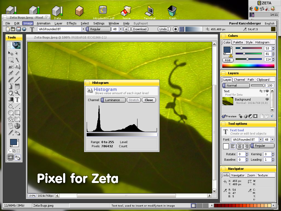Image resolution: width=281 pixels, height=211 pixels.
Task: Open the English language selector
Action: click(269, 23)
